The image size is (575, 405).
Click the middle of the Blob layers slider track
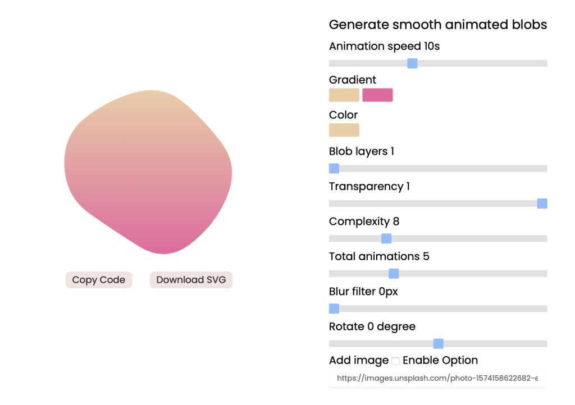pos(438,168)
